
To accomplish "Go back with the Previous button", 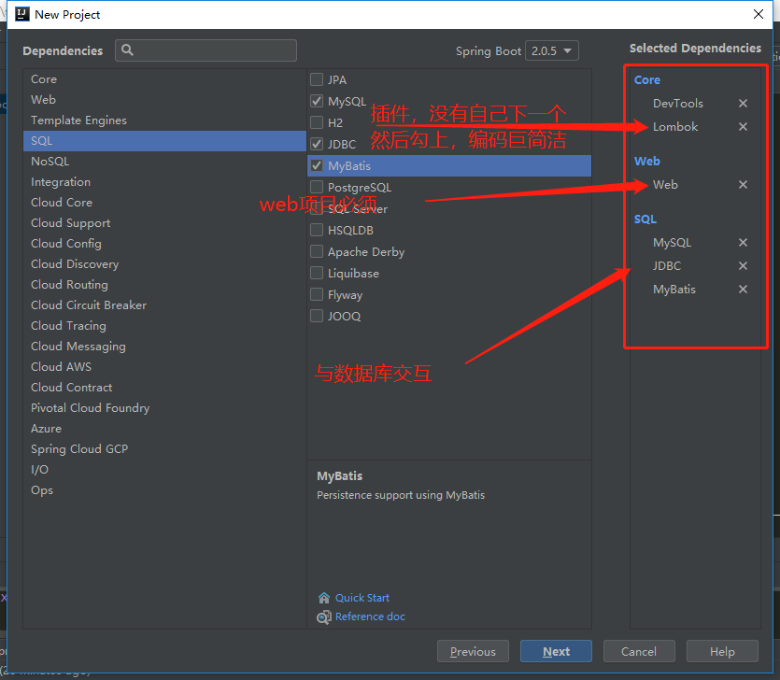I will (473, 651).
